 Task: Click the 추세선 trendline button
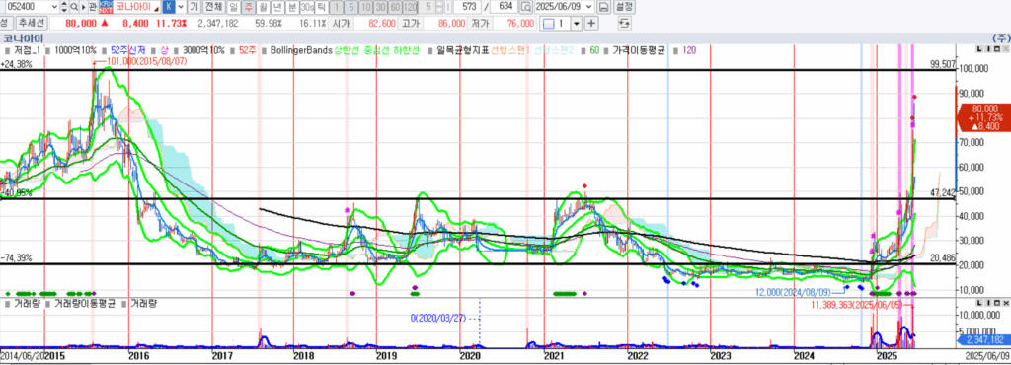(x=32, y=23)
